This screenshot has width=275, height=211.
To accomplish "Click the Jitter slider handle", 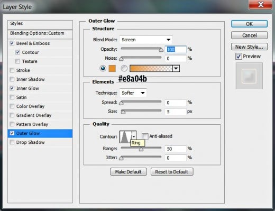I will (121, 158).
